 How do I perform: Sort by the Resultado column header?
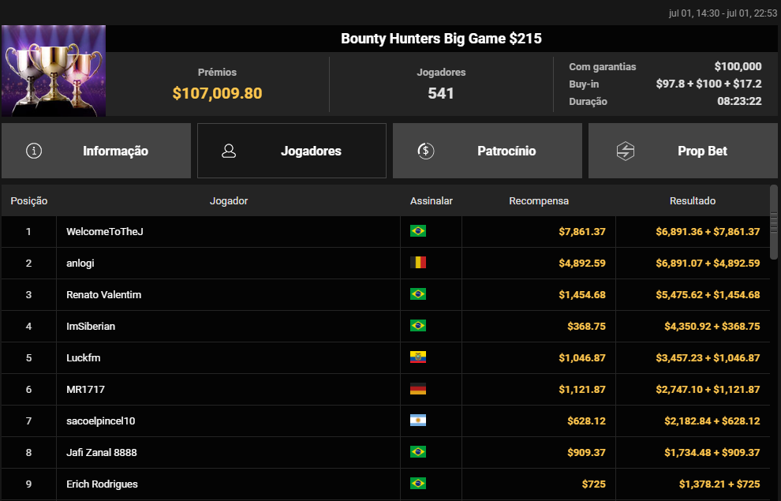(x=693, y=200)
